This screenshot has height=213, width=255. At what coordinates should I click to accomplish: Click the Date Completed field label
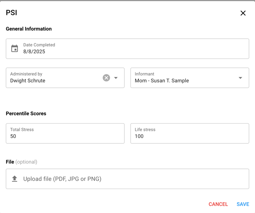tap(39, 45)
